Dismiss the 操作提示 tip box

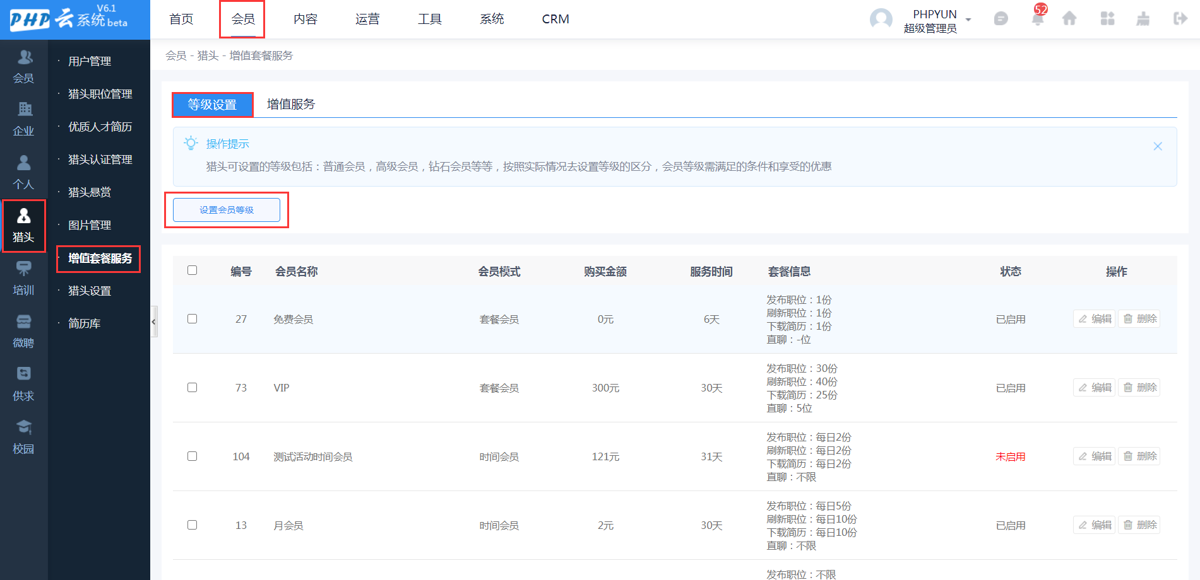[1158, 146]
